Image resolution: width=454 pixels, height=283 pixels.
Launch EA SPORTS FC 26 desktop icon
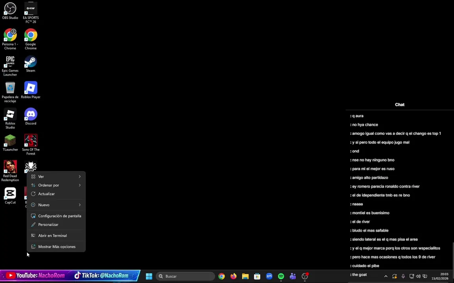tap(31, 13)
